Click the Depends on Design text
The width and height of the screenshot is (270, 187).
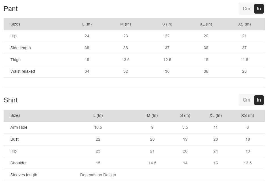click(x=98, y=175)
